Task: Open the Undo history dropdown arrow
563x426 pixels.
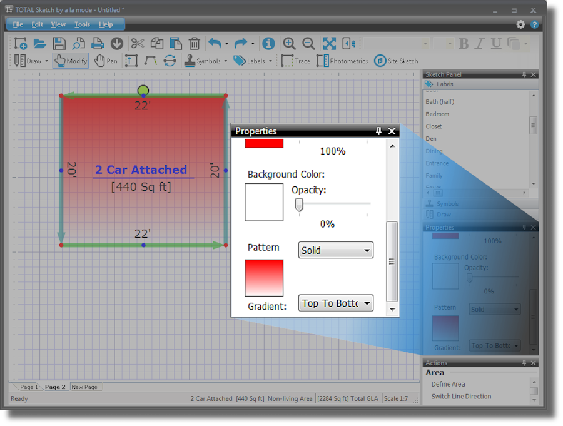Action: click(226, 44)
